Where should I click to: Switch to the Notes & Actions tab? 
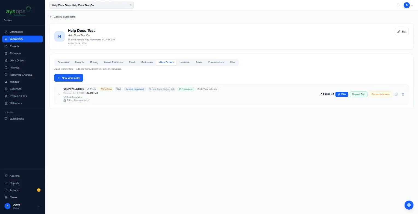[x=113, y=63]
